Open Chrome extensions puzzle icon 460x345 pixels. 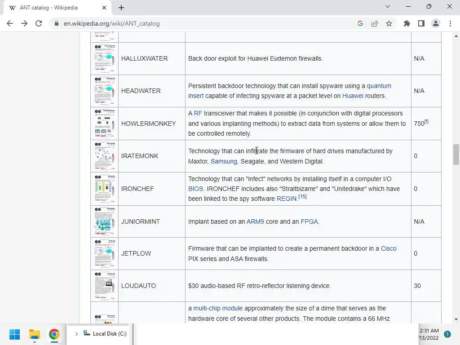(x=407, y=23)
